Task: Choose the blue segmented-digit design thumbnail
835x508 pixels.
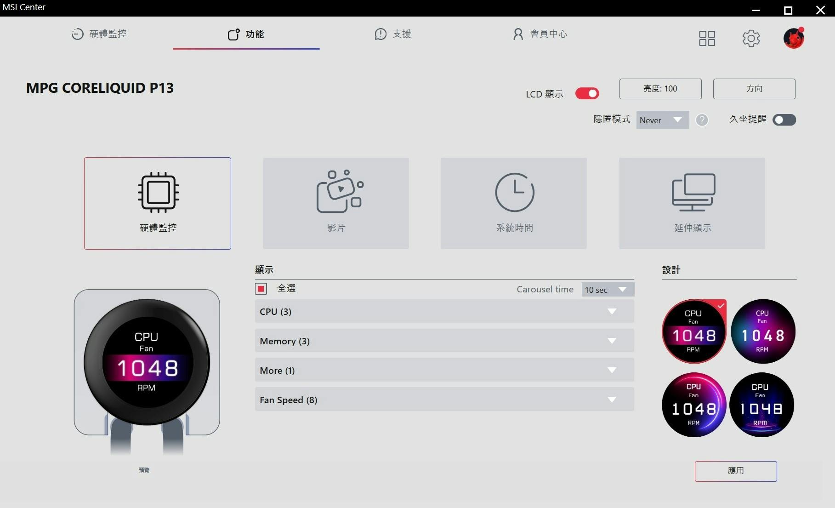Action: 762,405
